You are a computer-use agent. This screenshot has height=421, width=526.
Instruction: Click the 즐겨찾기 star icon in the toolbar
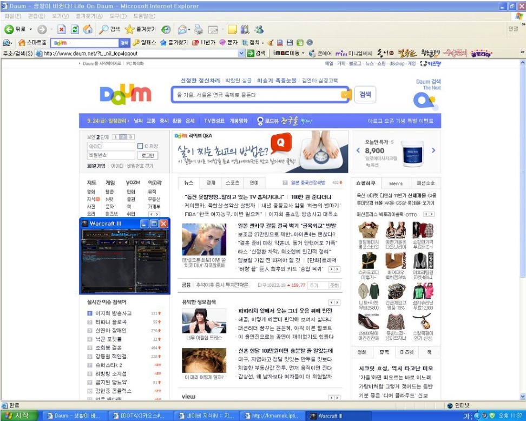(x=129, y=29)
